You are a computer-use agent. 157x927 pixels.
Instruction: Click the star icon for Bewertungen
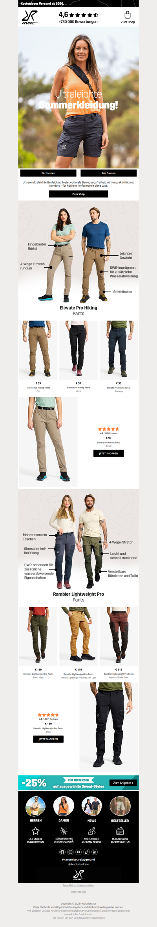point(35,830)
